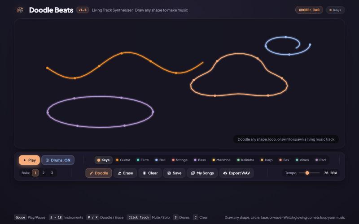Open the My Songs library
This screenshot has width=359, height=224.
[x=202, y=173]
